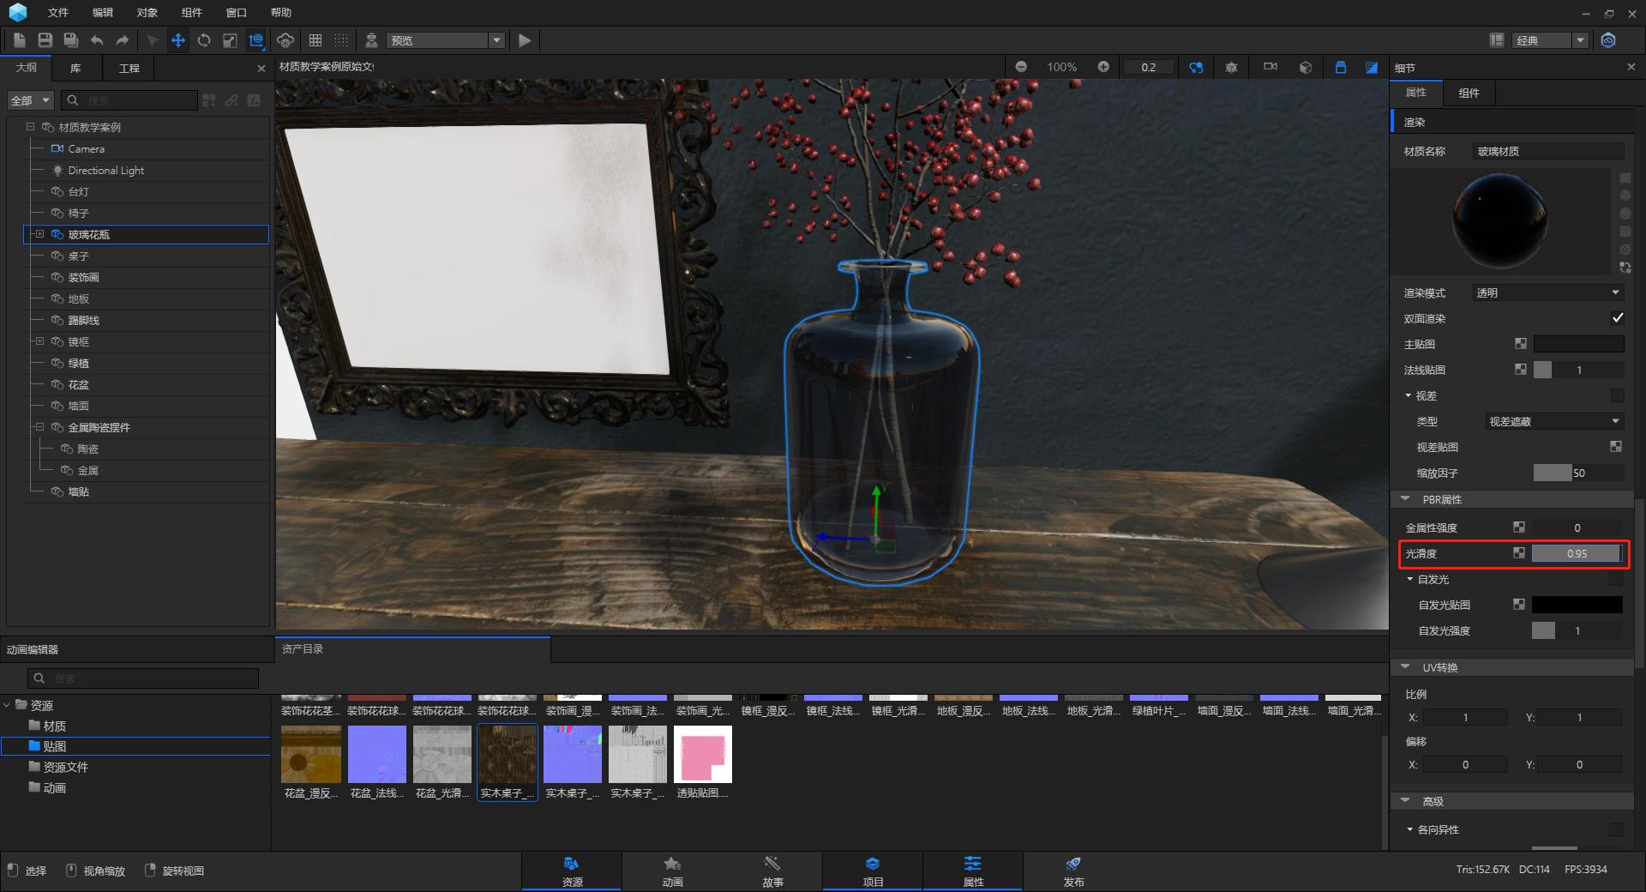Click the debug bug icon in viewport toolbar

click(x=1232, y=67)
